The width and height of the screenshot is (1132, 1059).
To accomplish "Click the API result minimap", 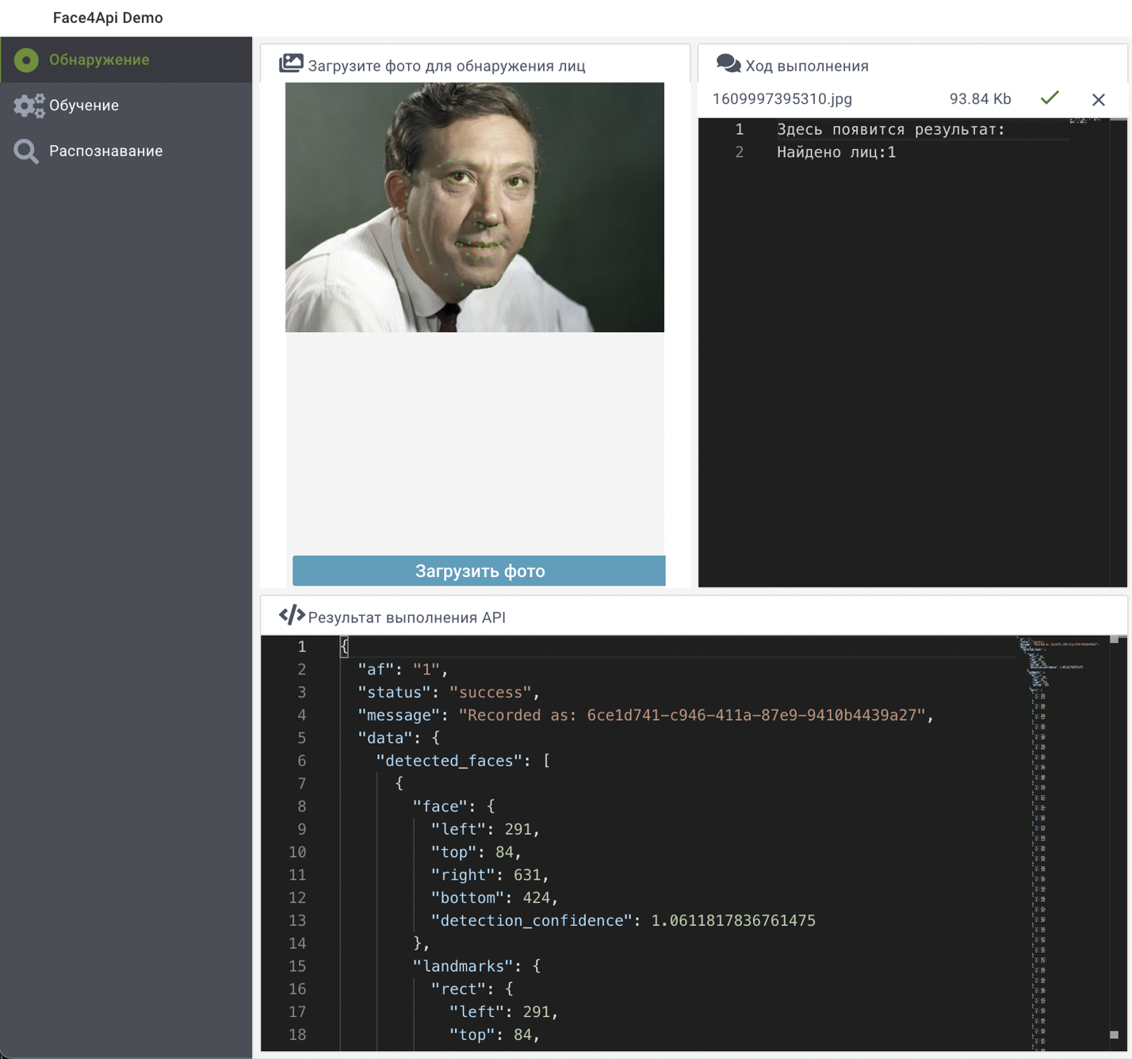I will tap(1062, 843).
